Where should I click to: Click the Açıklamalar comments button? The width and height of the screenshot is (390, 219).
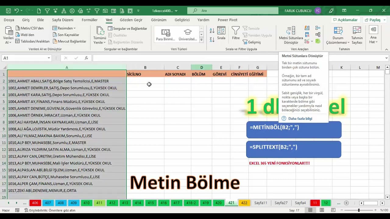pos(346,20)
